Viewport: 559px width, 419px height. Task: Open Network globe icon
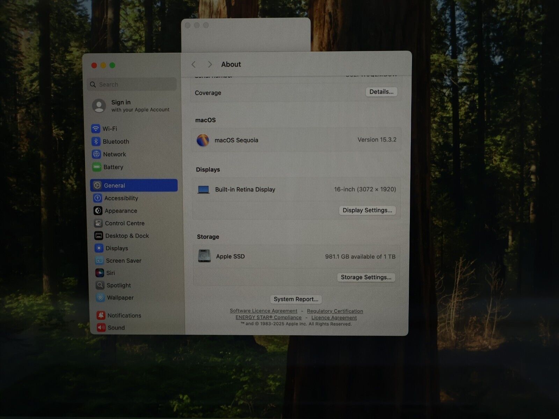pos(96,154)
